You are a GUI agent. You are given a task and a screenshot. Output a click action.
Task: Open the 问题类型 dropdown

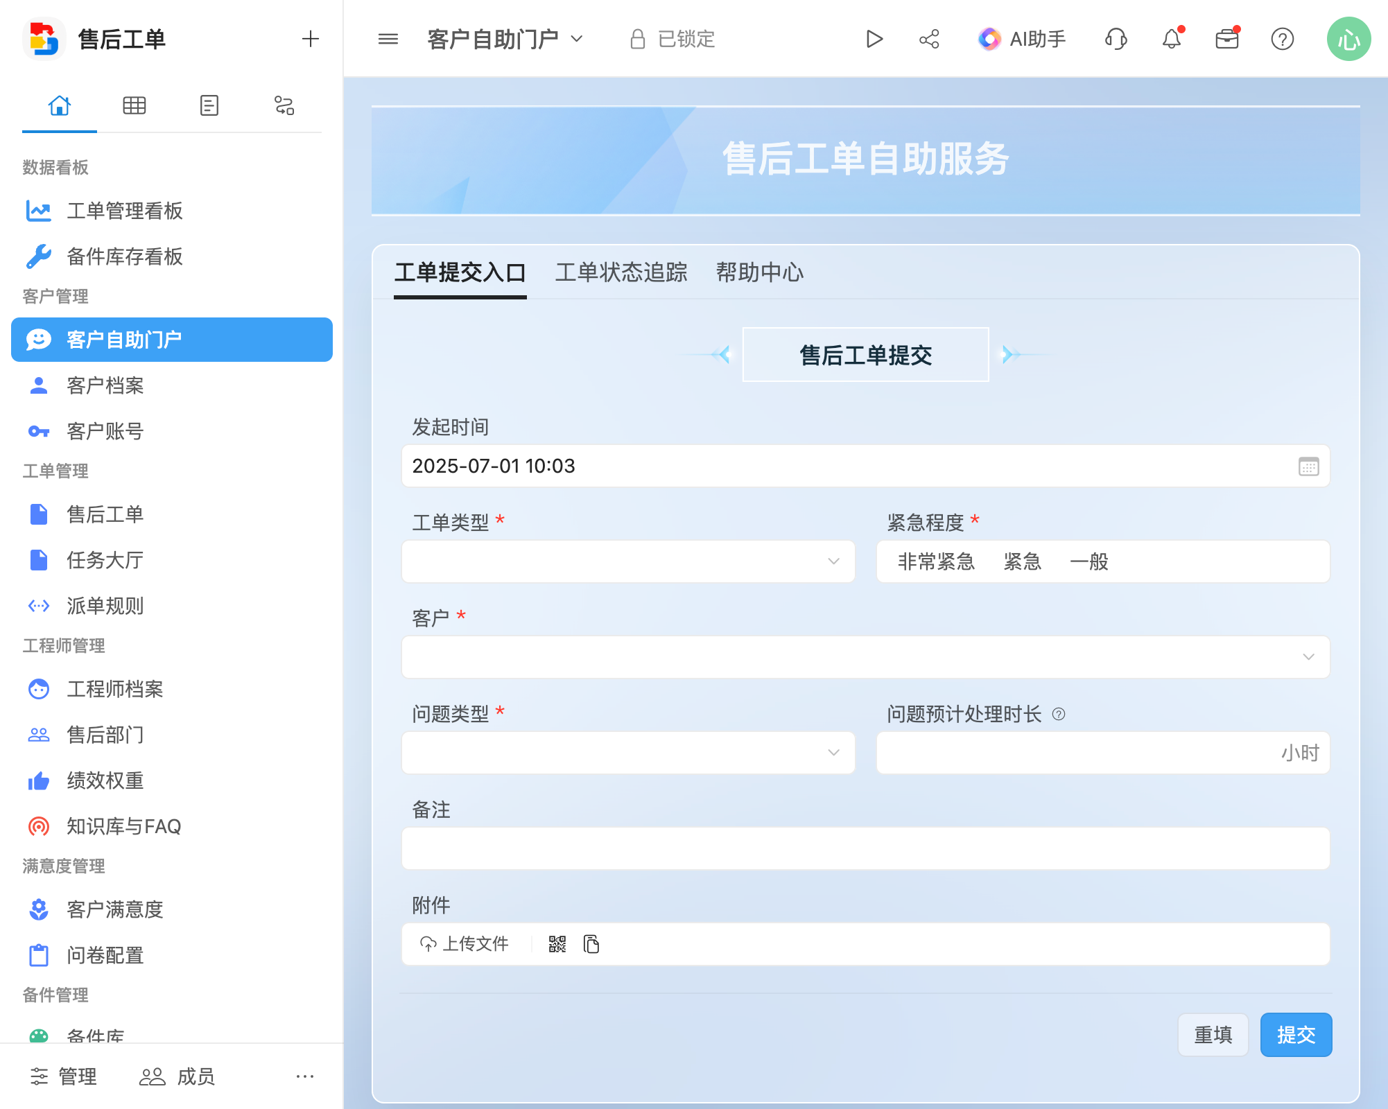coord(627,752)
